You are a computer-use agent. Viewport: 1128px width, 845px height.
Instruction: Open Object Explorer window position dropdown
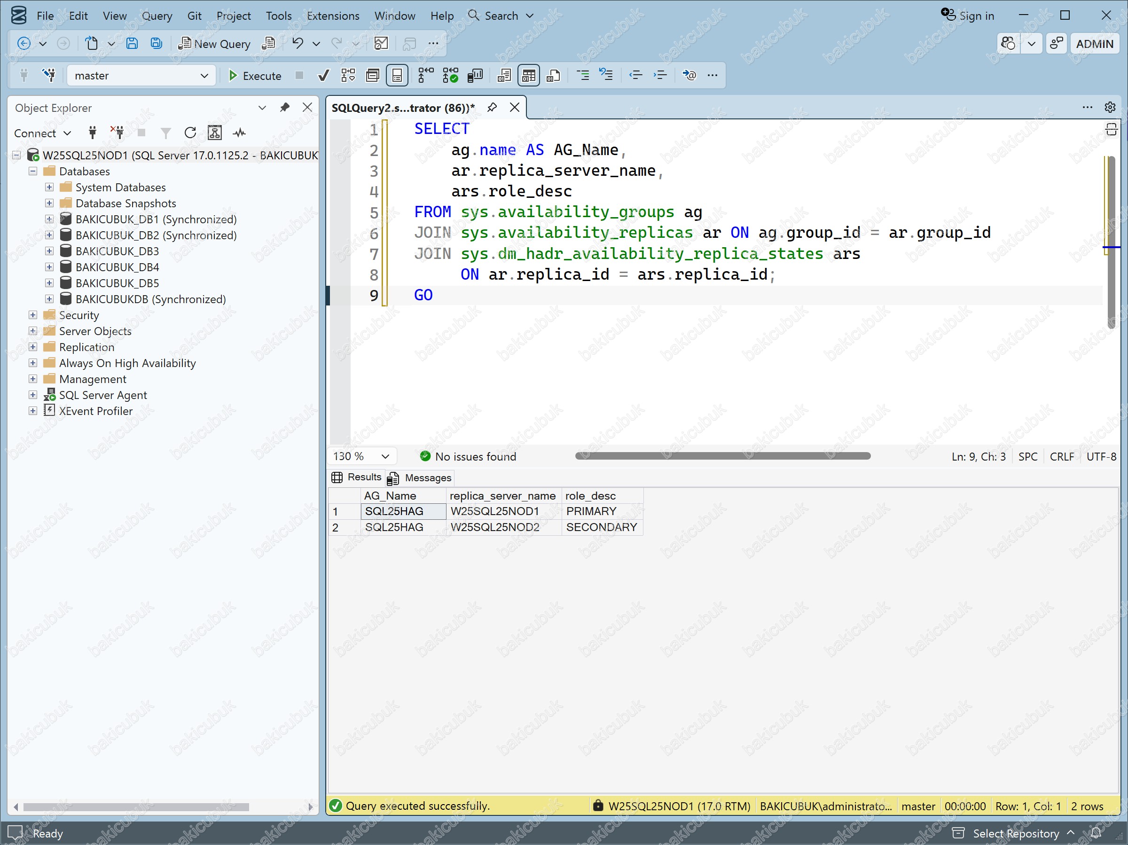pos(262,108)
